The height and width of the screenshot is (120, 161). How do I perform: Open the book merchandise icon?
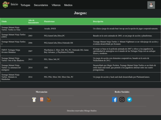[41, 99]
